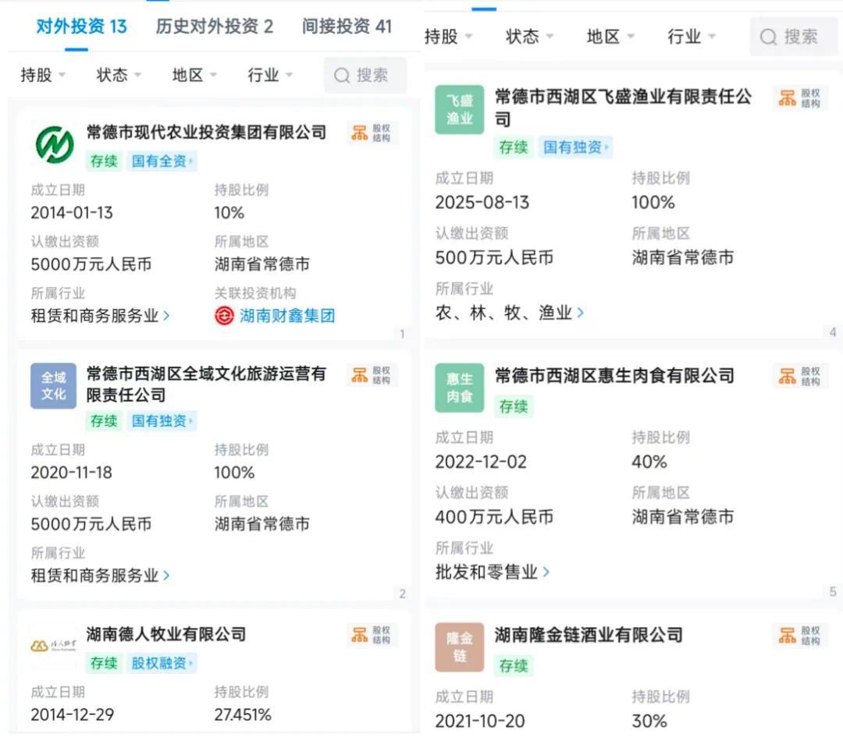Expand the left 状态 filter dropdown
Screen dimensions: 843x741
pyautogui.click(x=119, y=75)
